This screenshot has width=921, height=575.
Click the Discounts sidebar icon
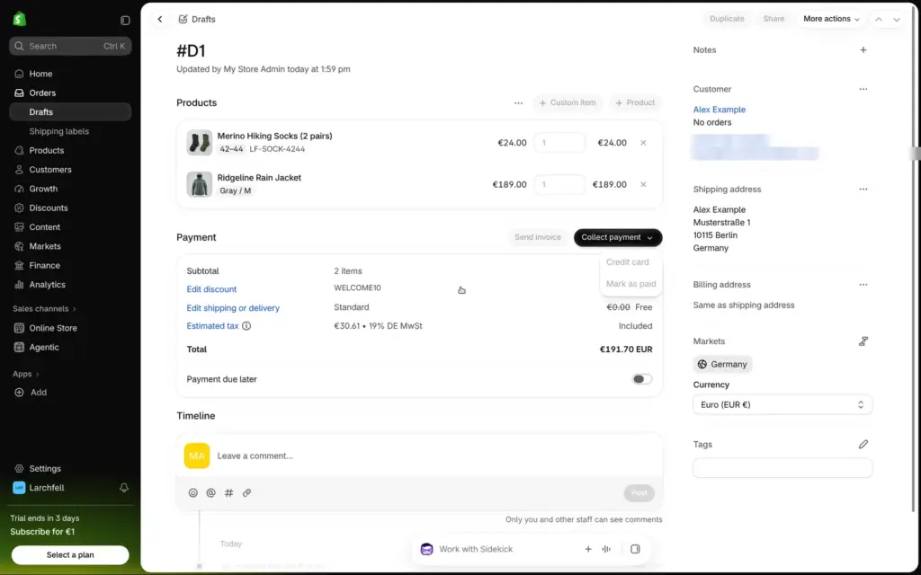[20, 208]
